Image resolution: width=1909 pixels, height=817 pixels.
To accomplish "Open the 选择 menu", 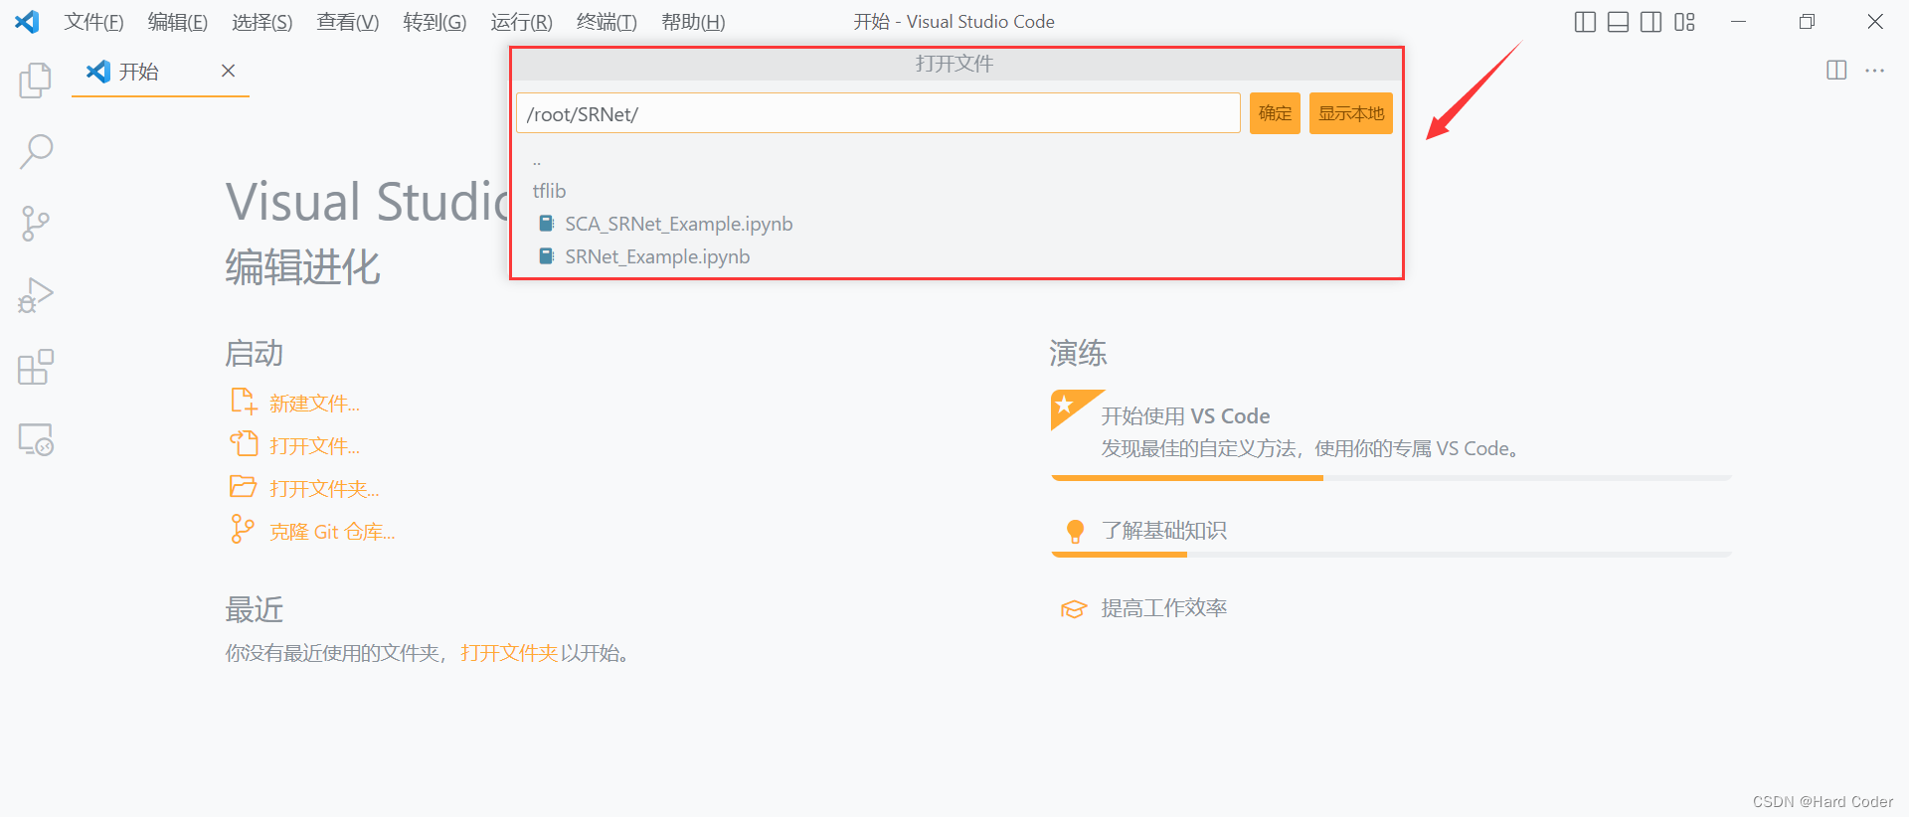I will click(262, 22).
